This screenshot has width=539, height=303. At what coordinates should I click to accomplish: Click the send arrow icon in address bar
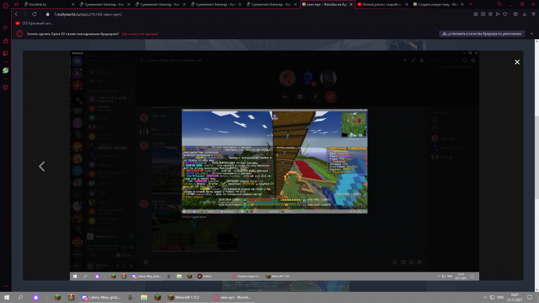pyautogui.click(x=497, y=14)
